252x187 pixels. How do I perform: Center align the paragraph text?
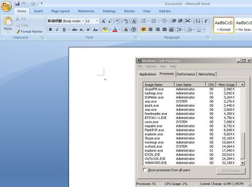tap(150, 30)
